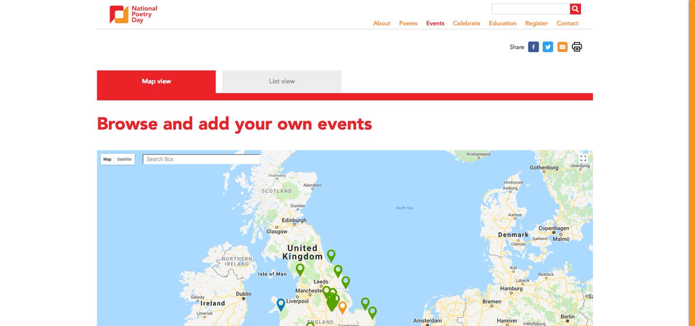Viewport: 695px width, 326px height.
Task: Open the Education menu item
Action: [503, 23]
